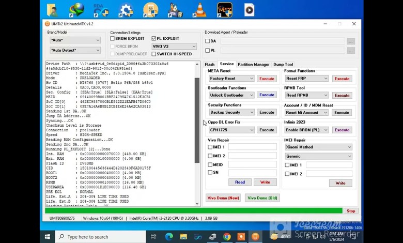Screen dimensions: 403x243
Task: Launch the MCT tool desktop shortcut
Action: 224,9
